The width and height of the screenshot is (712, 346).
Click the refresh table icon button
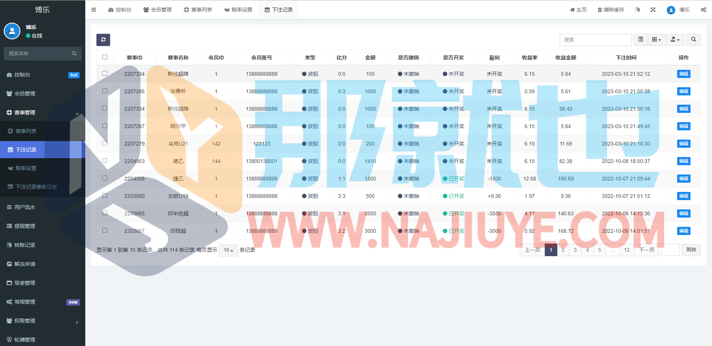(x=103, y=40)
